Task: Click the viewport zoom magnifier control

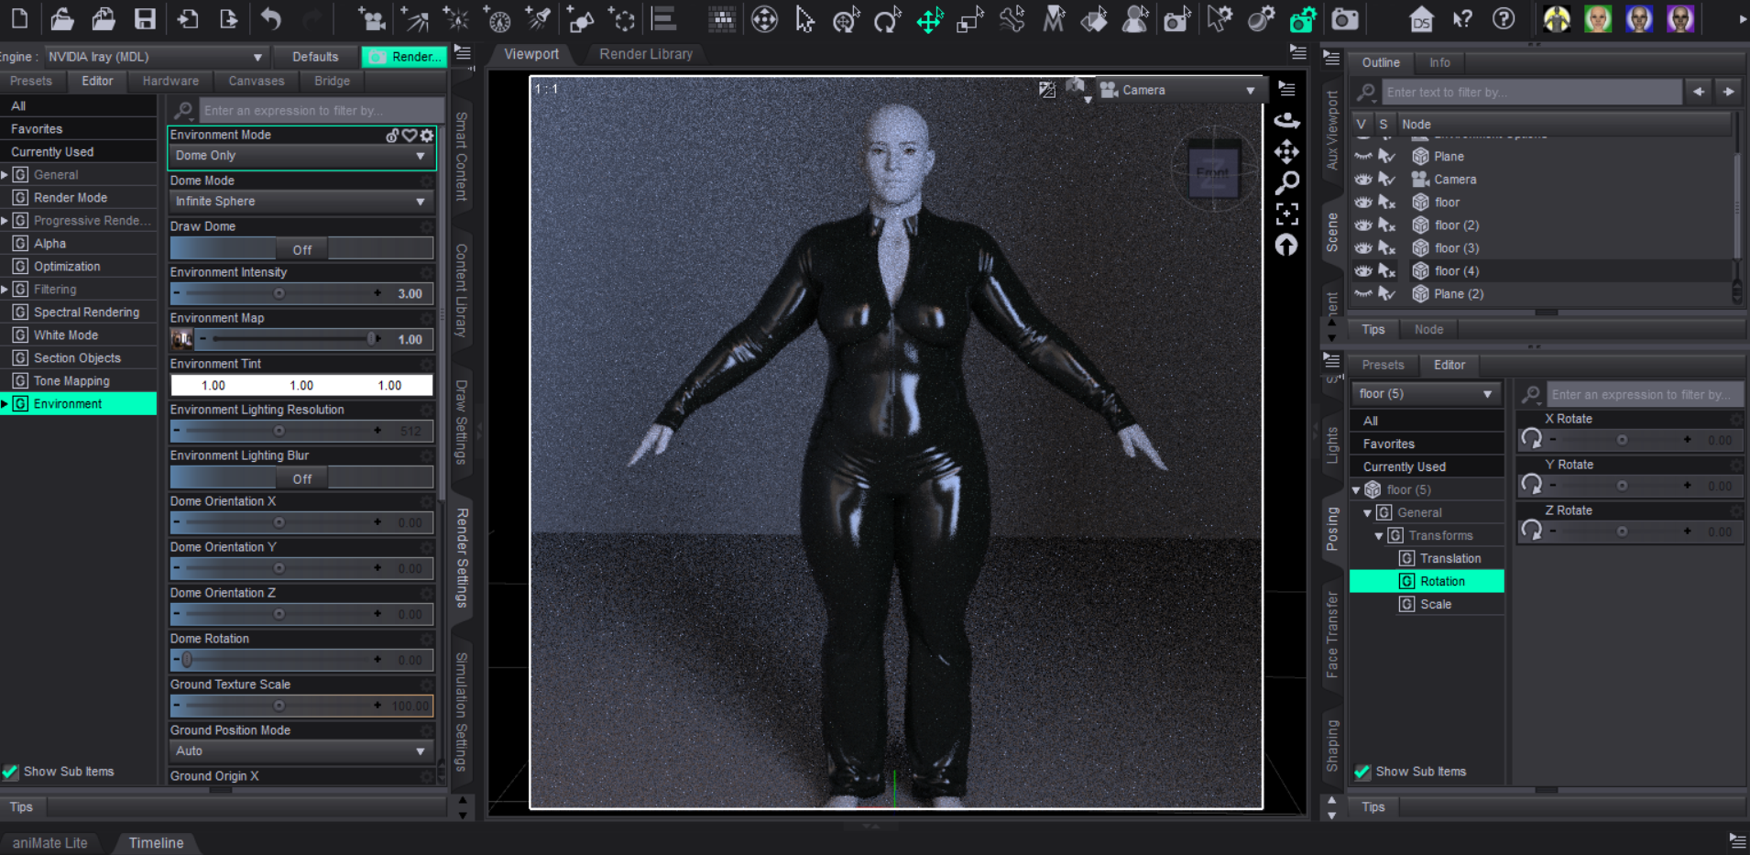Action: (x=1287, y=183)
